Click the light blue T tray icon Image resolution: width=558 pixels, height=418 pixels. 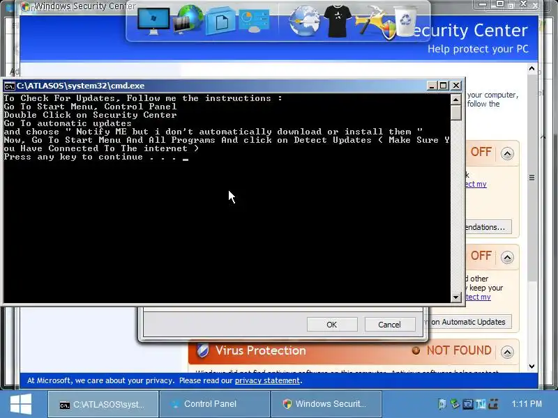(x=481, y=404)
